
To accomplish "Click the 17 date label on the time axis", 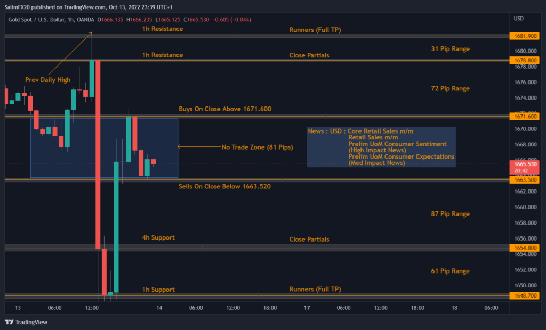I will [307, 308].
